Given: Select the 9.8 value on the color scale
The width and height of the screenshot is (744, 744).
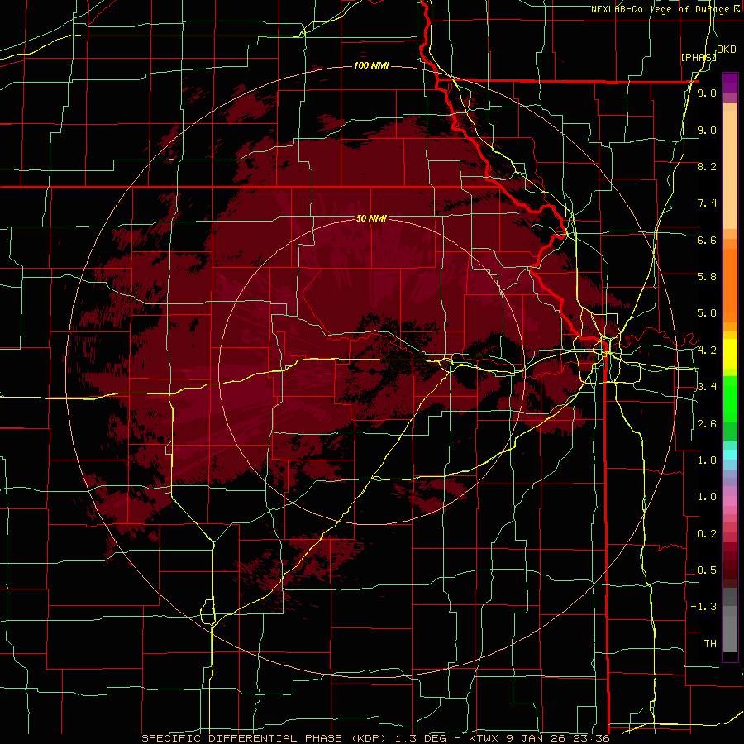Looking at the screenshot, I should point(707,93).
